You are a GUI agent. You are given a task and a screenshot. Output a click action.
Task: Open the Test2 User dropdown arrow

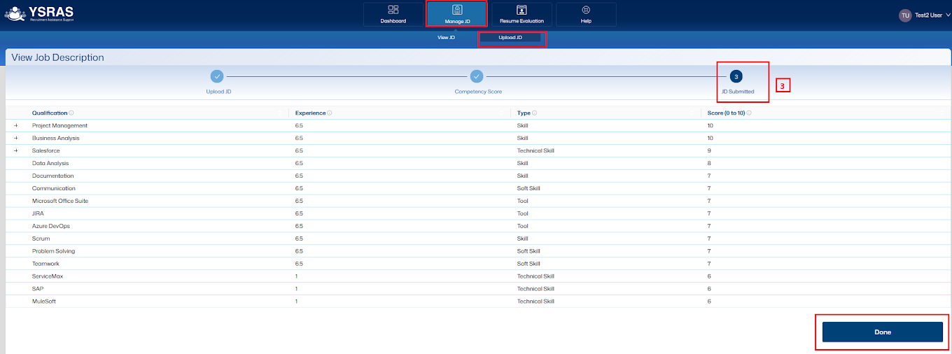[947, 15]
